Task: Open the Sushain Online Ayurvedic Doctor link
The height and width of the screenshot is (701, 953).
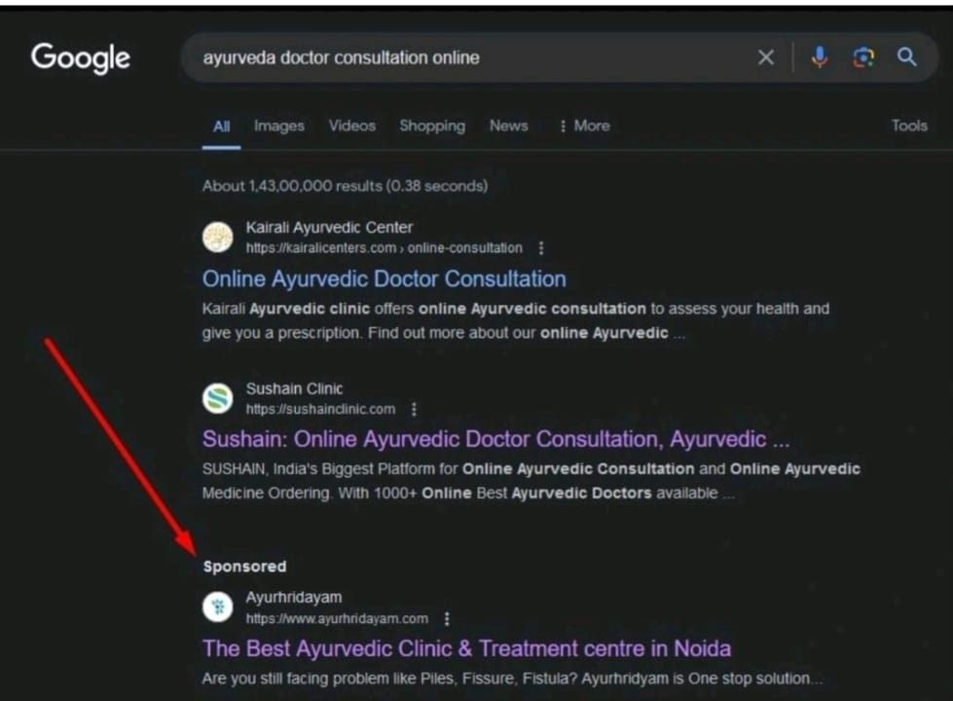Action: [x=495, y=439]
